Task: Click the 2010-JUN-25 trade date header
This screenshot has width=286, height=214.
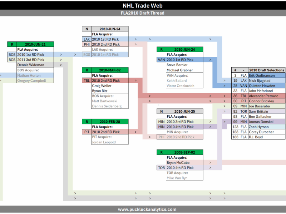Action: click(x=184, y=111)
